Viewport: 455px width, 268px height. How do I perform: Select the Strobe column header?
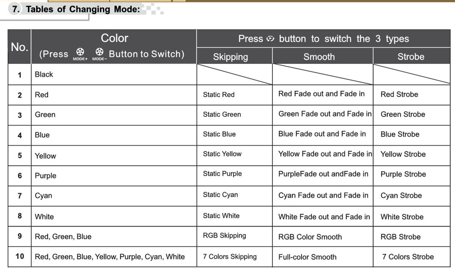(x=411, y=56)
